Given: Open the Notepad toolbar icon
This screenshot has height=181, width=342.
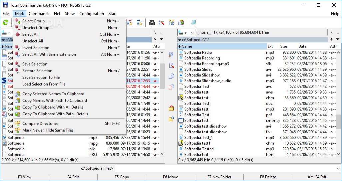Looking at the screenshot, I should pos(194,22).
